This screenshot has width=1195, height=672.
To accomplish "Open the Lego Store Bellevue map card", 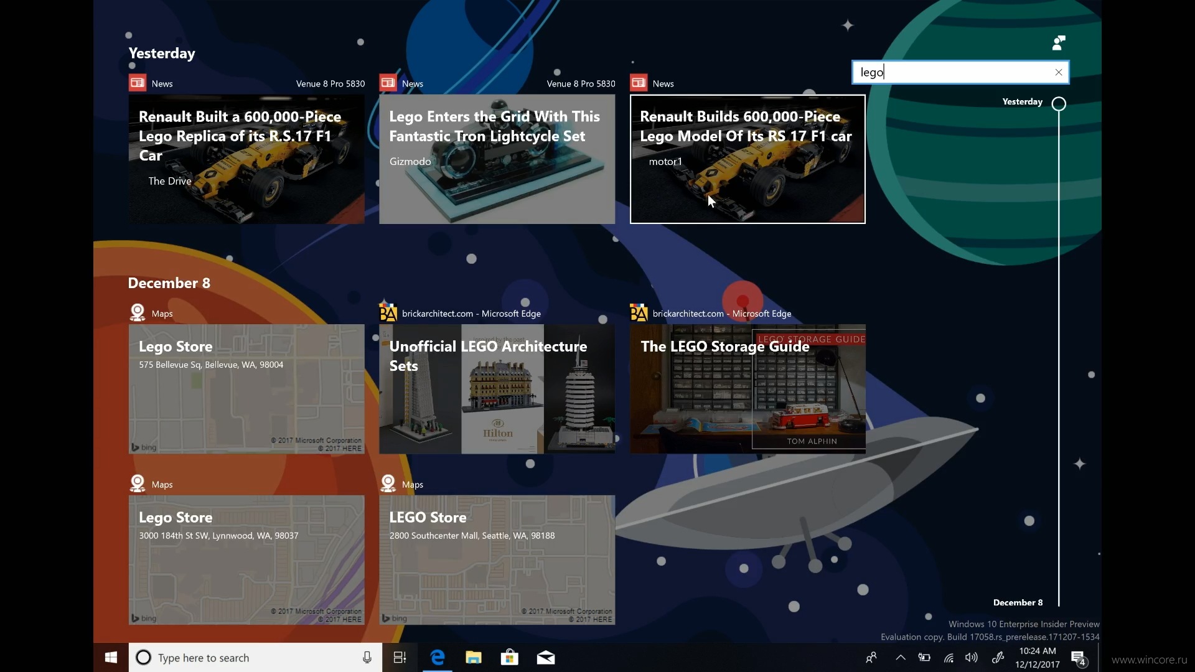I will click(x=246, y=389).
